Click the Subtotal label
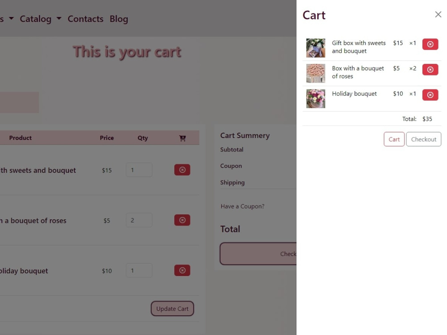This screenshot has height=335, width=447. [x=232, y=150]
